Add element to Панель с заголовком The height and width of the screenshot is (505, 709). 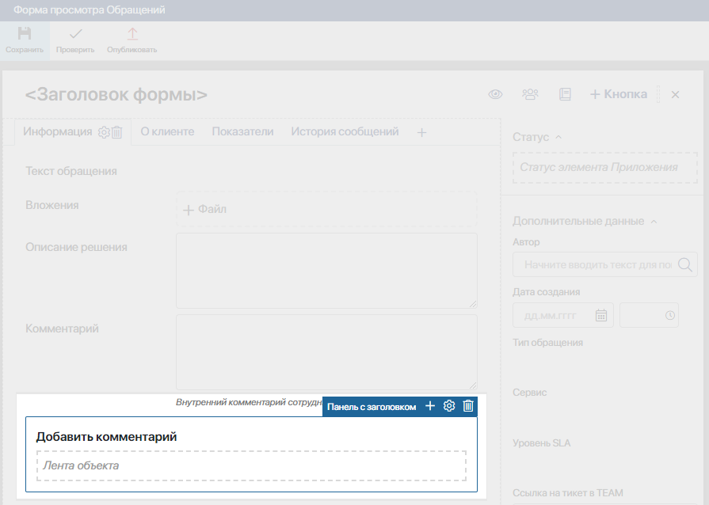coord(430,406)
